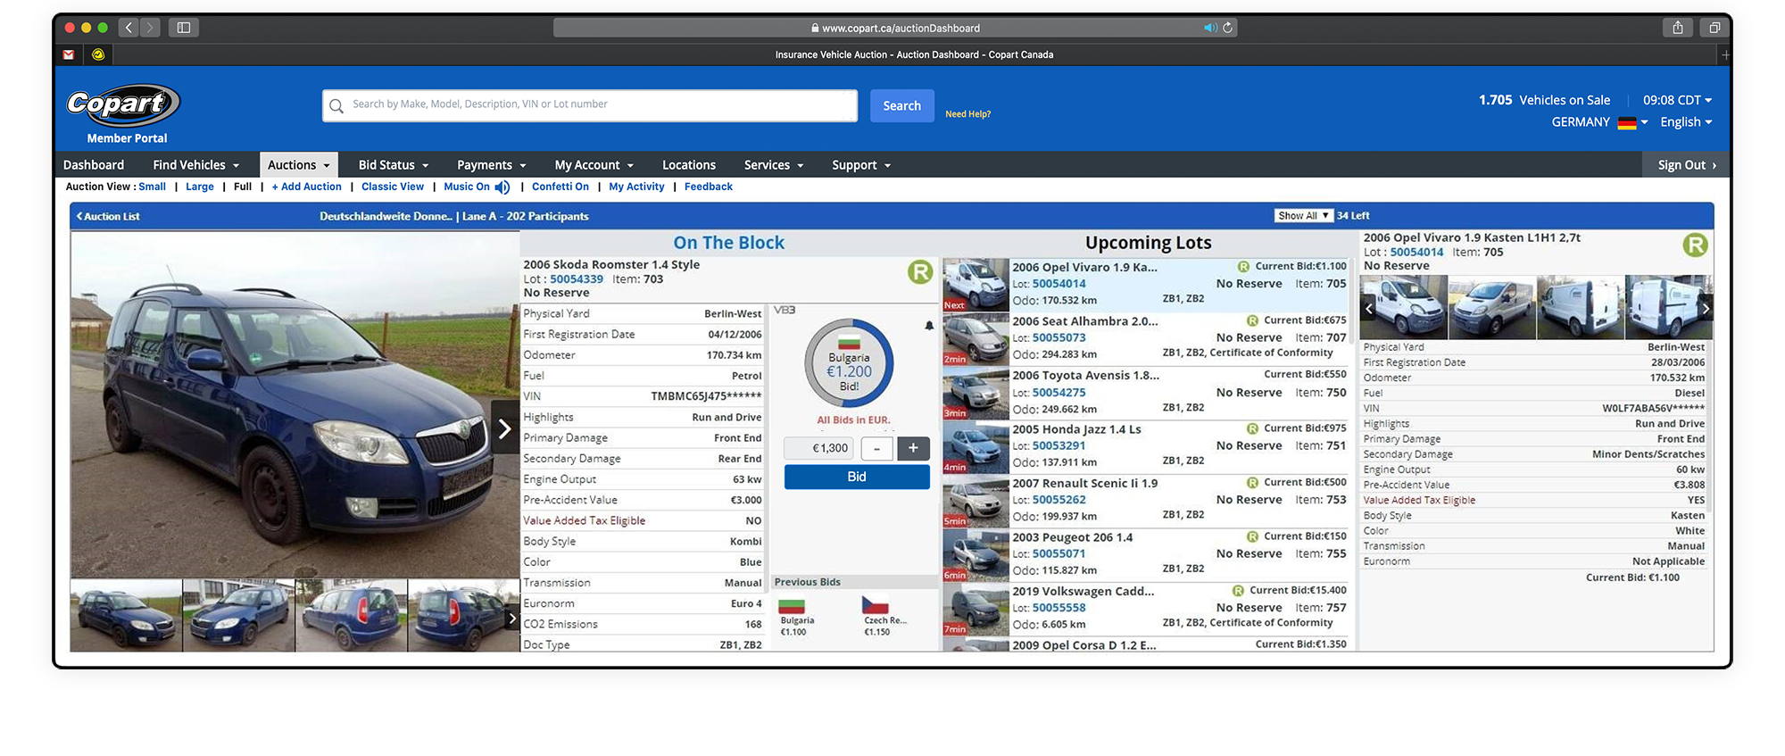Viewport: 1785px width, 756px height.
Task: Open lot 50053291 Honda Jazz link
Action: pos(1059,445)
